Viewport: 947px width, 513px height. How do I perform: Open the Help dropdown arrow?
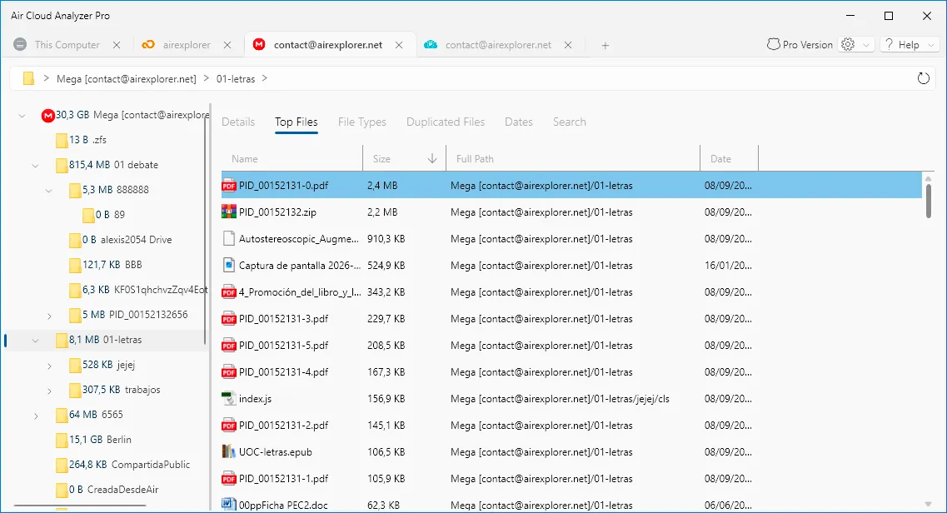(930, 45)
